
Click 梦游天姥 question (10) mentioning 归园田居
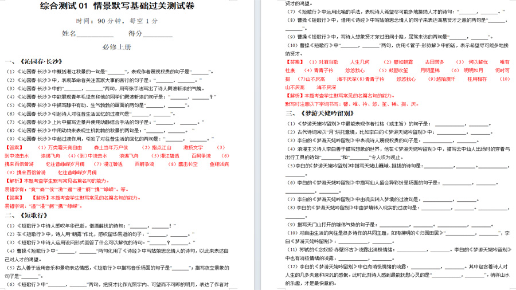tap(397, 237)
